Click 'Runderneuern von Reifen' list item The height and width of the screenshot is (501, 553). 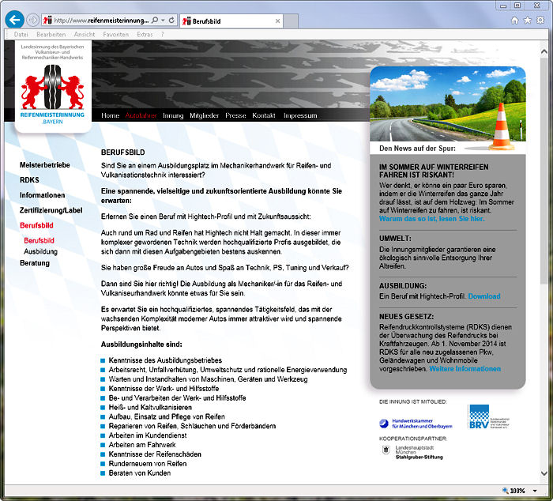click(x=148, y=464)
